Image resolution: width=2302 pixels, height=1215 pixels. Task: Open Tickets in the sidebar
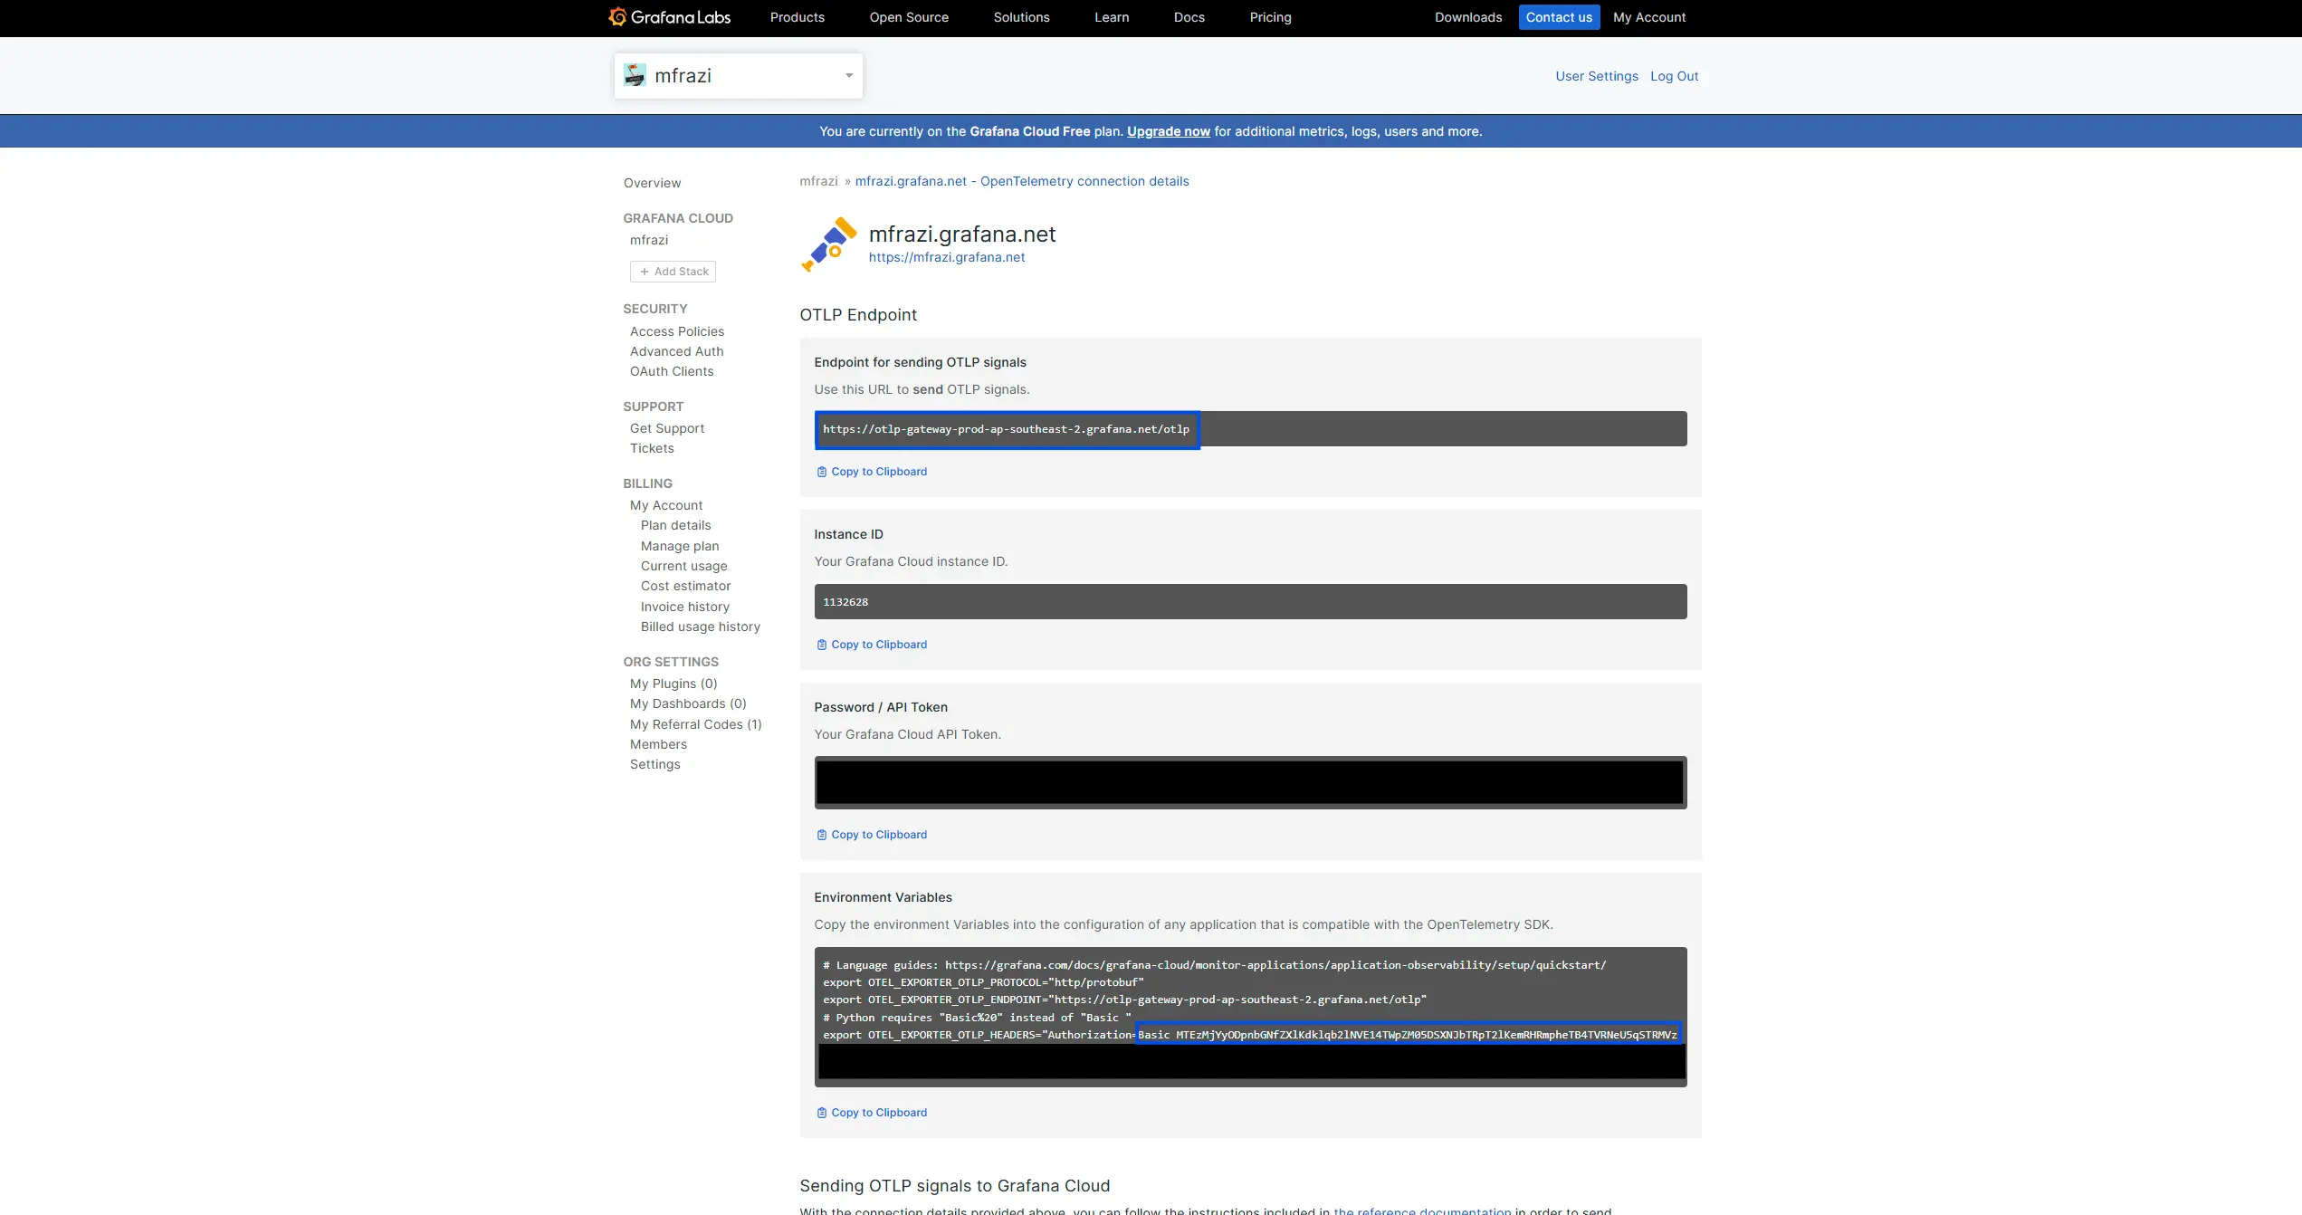pyautogui.click(x=652, y=448)
